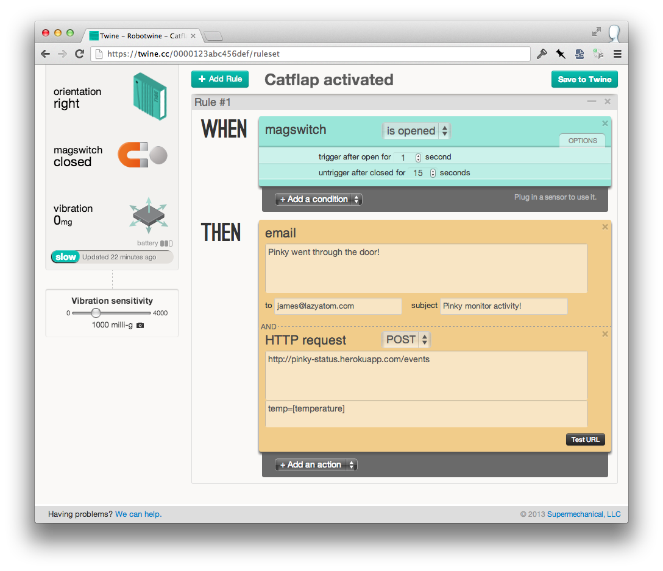Click the camera icon beside 1000 milli-g
The height and width of the screenshot is (571, 663).
(x=140, y=325)
